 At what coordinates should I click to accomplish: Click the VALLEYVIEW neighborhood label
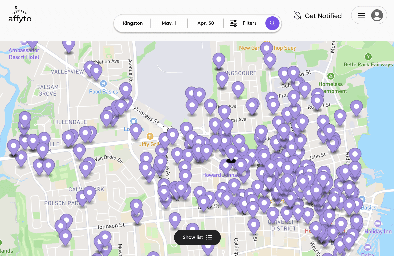point(67,72)
